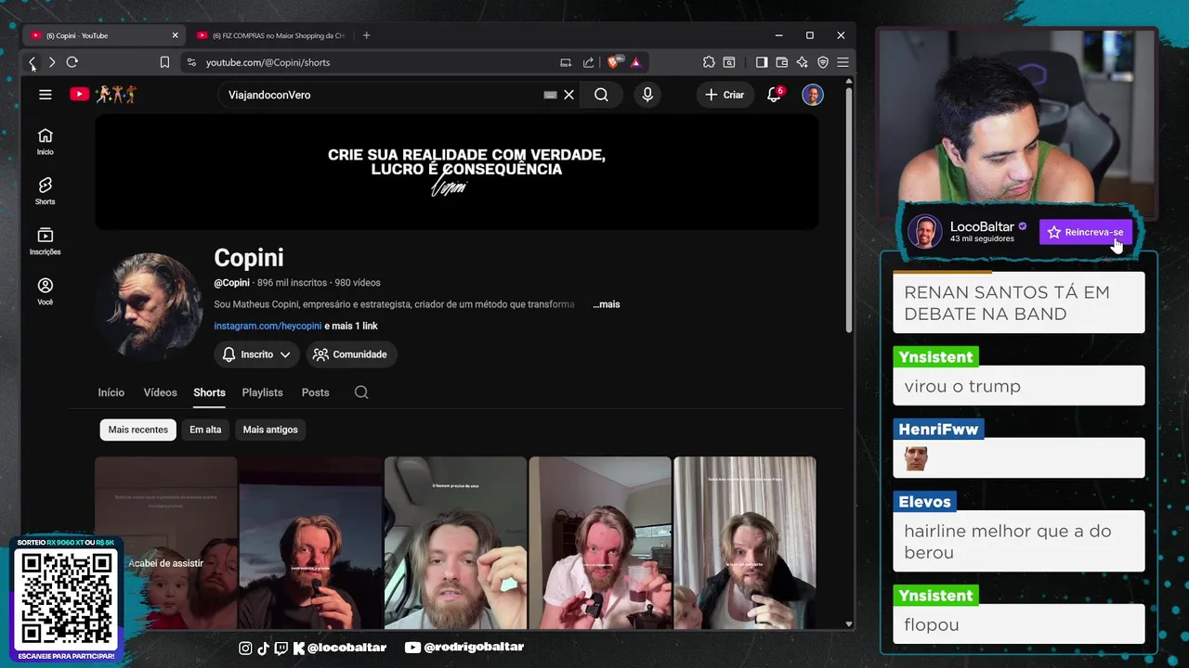
Task: Click the site info icon before the URL
Action: [x=191, y=62]
